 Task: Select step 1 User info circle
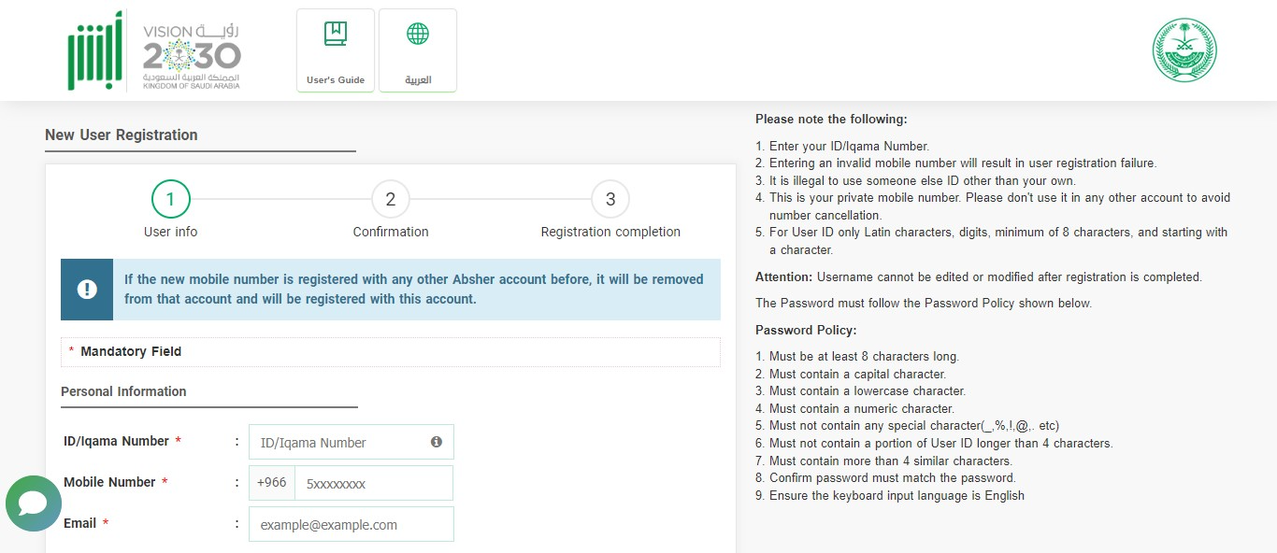pos(170,199)
